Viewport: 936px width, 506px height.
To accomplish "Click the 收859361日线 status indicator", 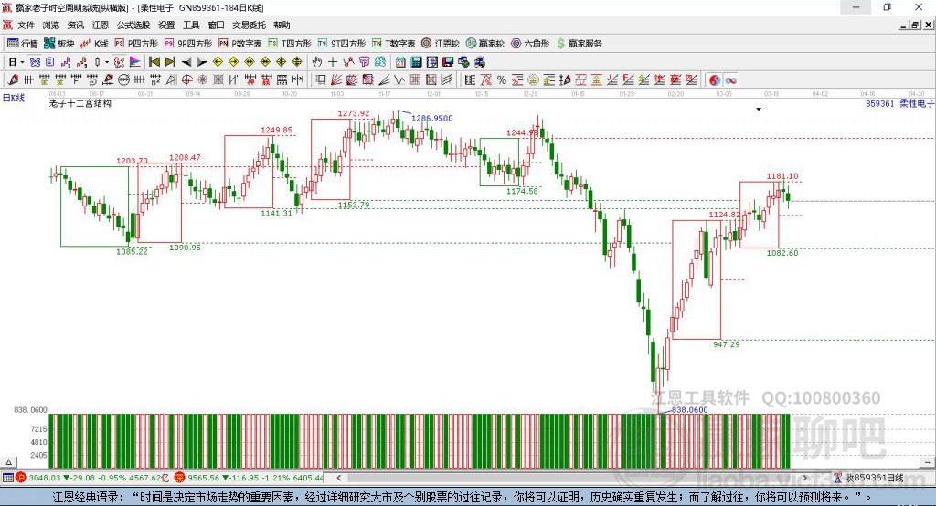I will tap(869, 478).
